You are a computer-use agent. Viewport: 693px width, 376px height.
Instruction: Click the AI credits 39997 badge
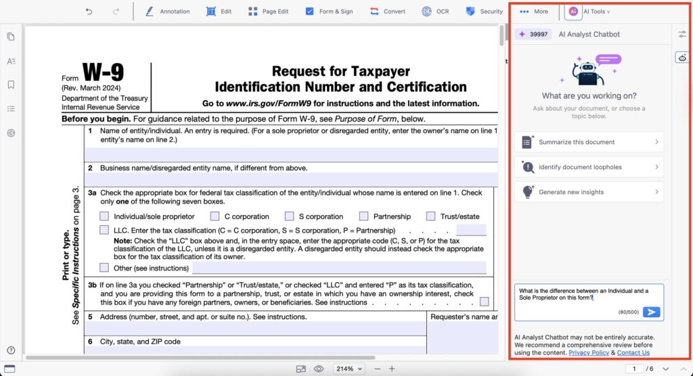(533, 34)
